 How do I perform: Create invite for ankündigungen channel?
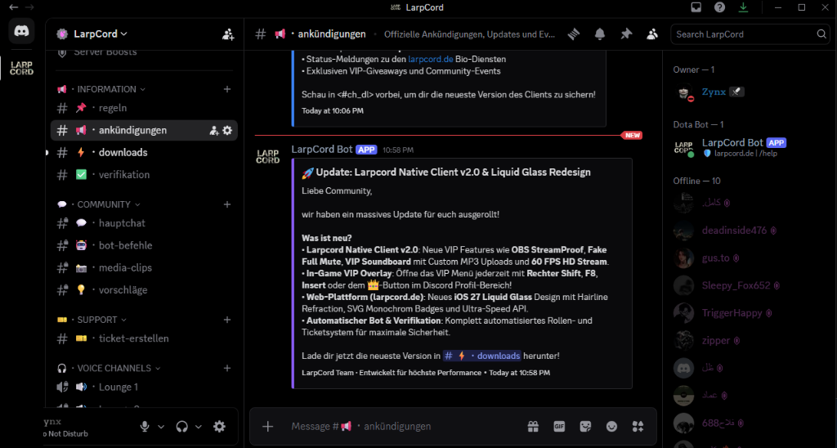(x=214, y=130)
